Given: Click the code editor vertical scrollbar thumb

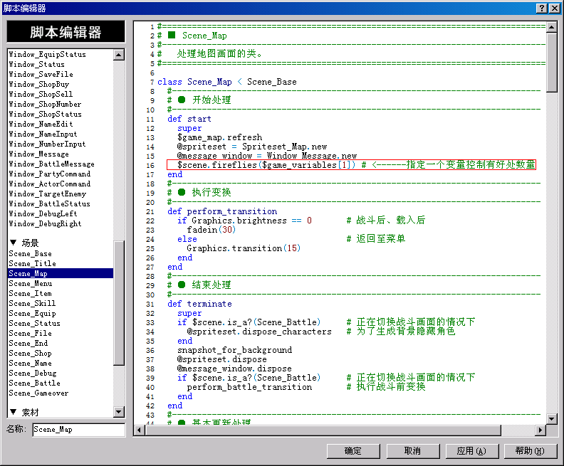Looking at the screenshot, I should 552,62.
